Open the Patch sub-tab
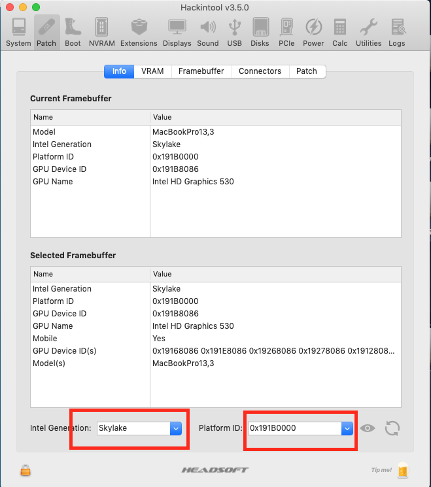The height and width of the screenshot is (487, 431). point(307,71)
